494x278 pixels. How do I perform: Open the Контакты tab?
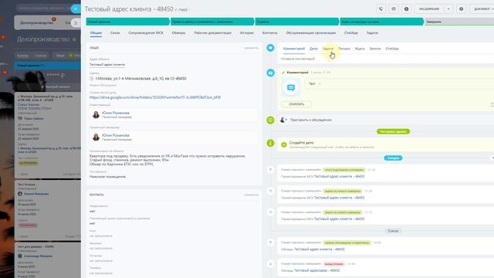[x=269, y=32]
